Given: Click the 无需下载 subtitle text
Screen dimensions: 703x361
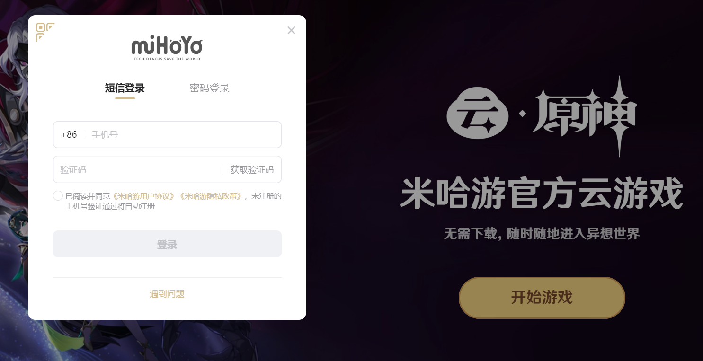Looking at the screenshot, I should (x=542, y=233).
